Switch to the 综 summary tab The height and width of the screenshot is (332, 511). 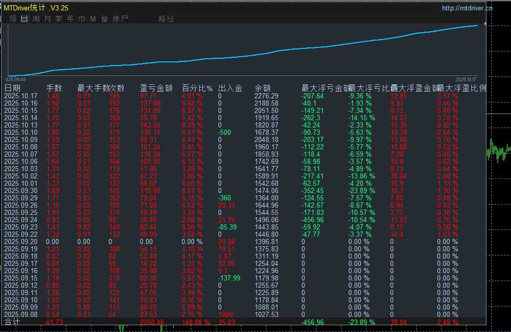pyautogui.click(x=13, y=19)
